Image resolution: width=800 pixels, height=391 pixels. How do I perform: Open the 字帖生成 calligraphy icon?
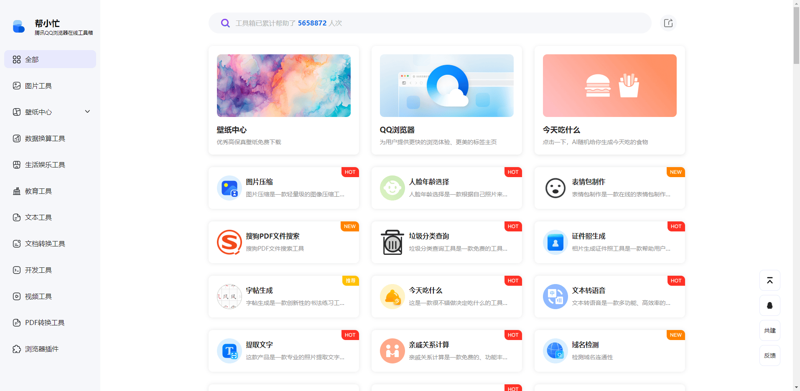point(229,297)
